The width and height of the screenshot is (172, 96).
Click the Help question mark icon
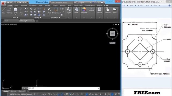pos(102,2)
